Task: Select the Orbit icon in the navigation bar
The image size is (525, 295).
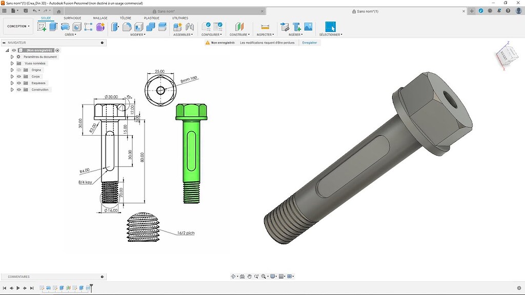Action: 233,276
